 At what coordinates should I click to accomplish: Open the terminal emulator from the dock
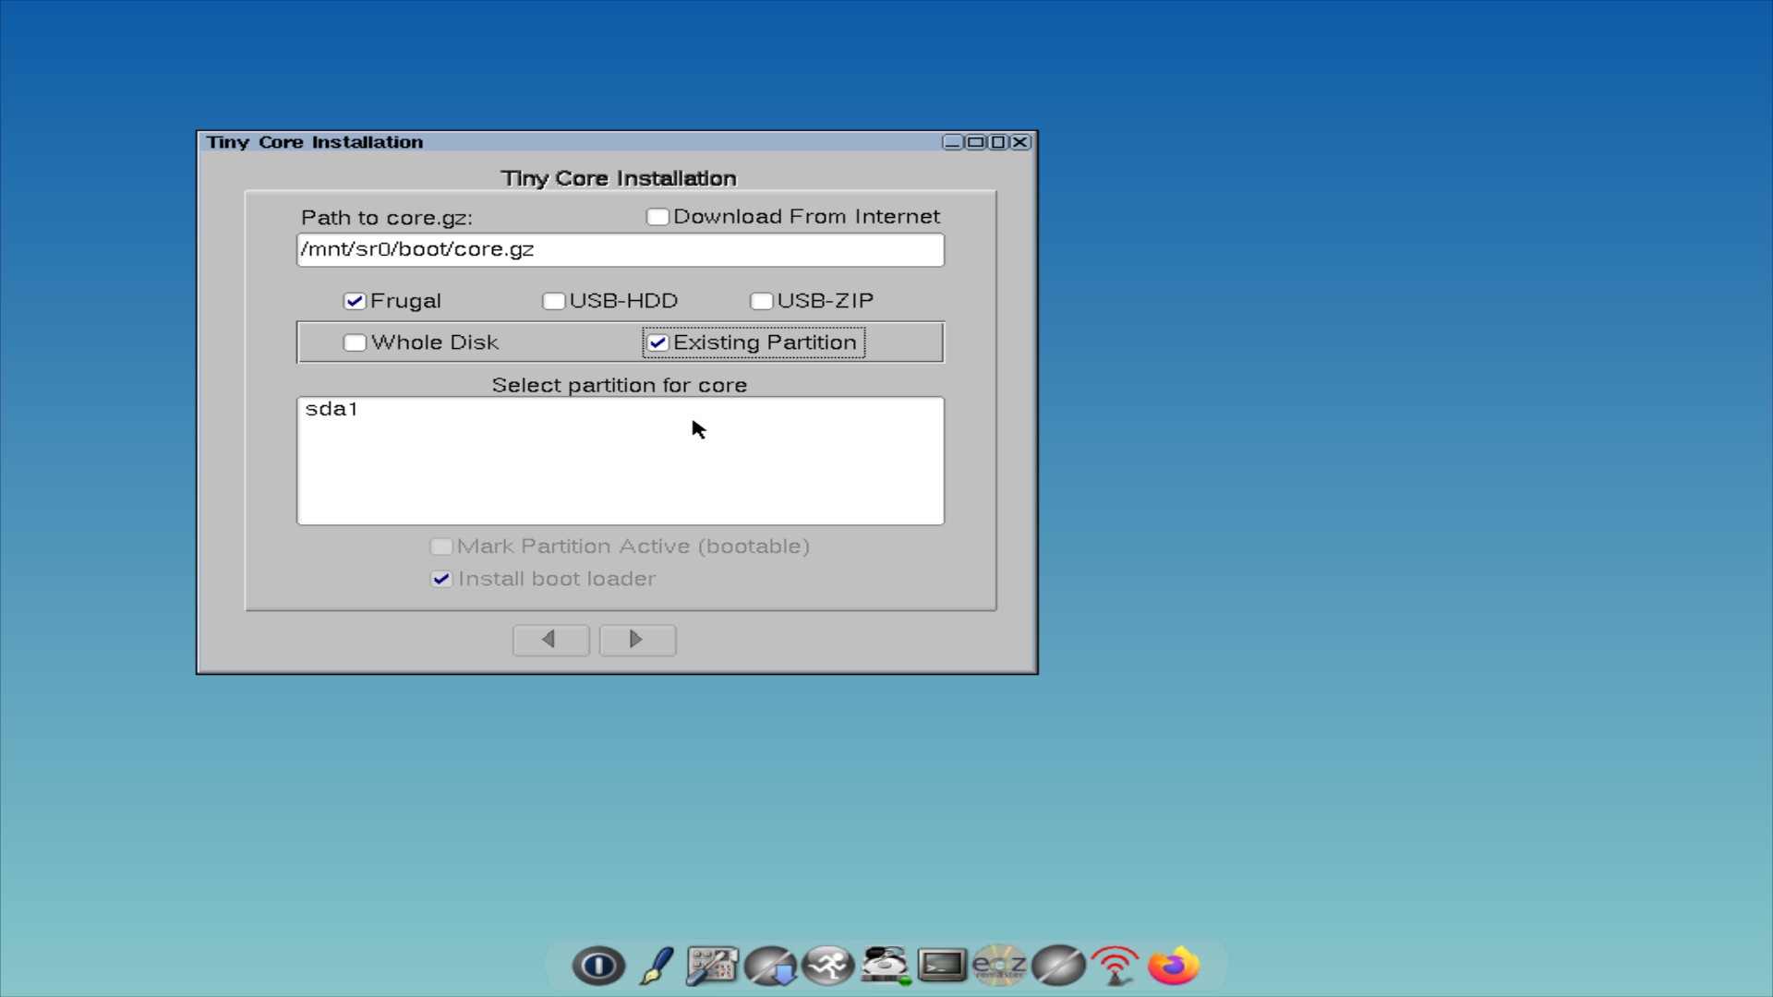[942, 966]
